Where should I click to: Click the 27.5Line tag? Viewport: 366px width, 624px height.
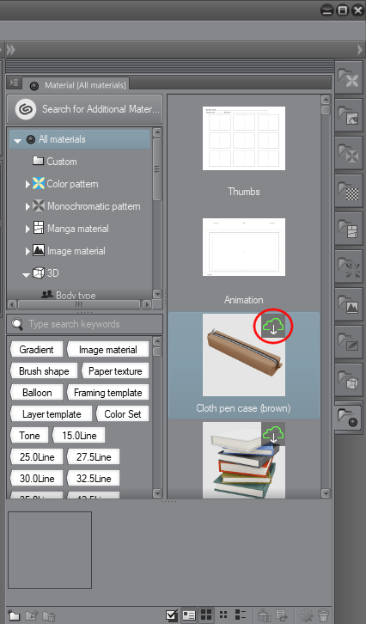(x=93, y=457)
